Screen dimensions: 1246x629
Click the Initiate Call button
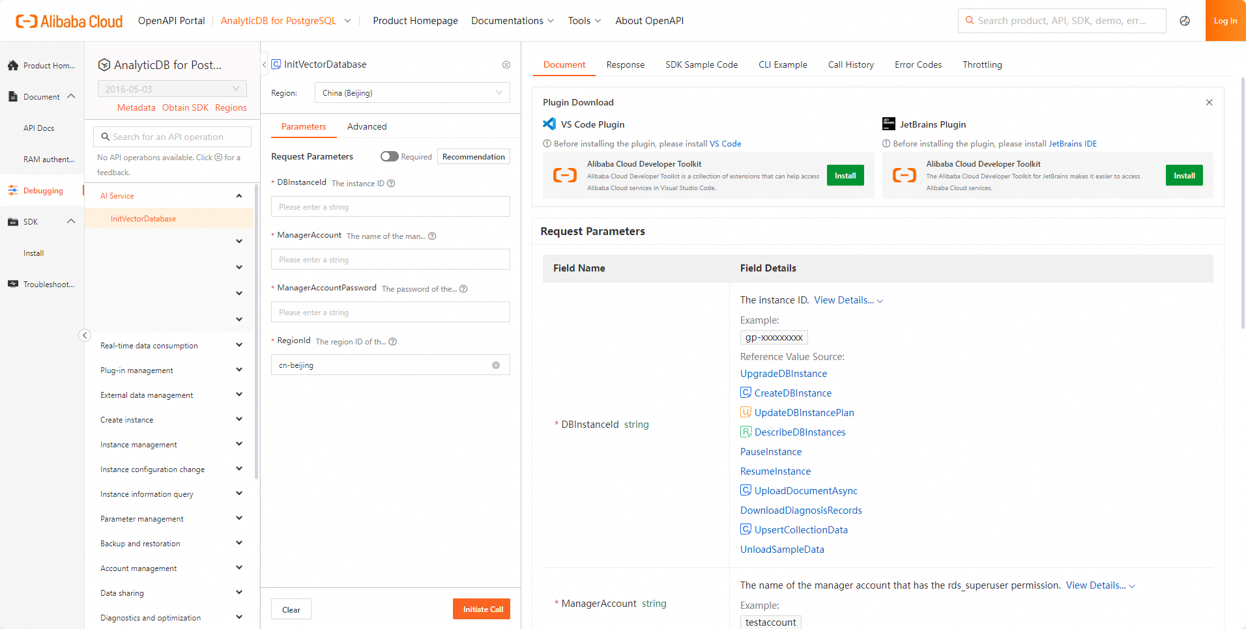coord(481,609)
